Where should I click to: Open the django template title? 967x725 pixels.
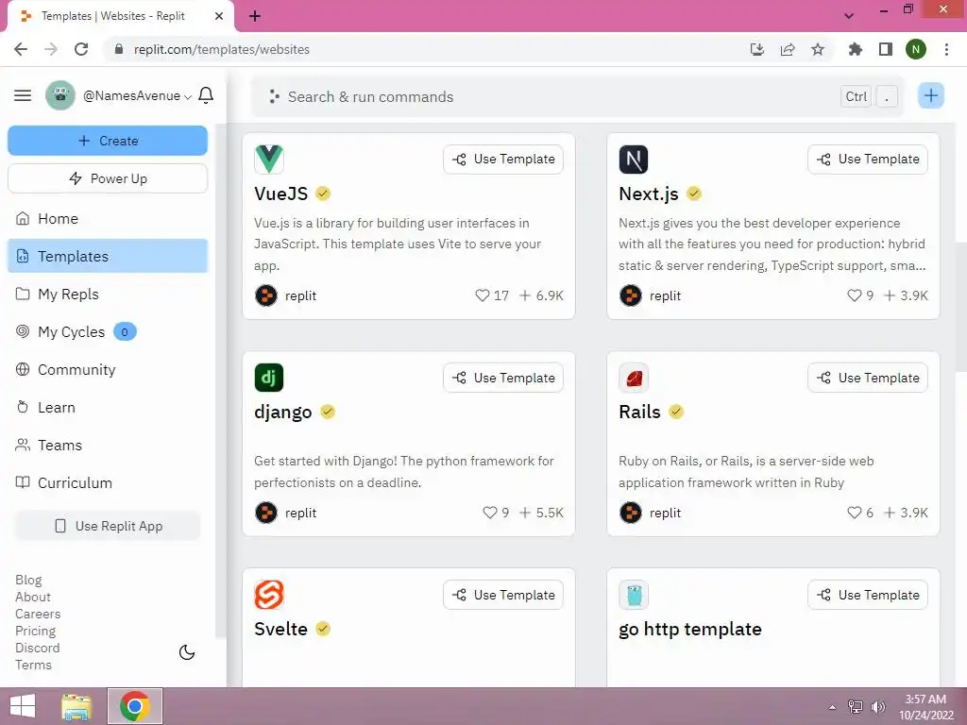tap(283, 412)
